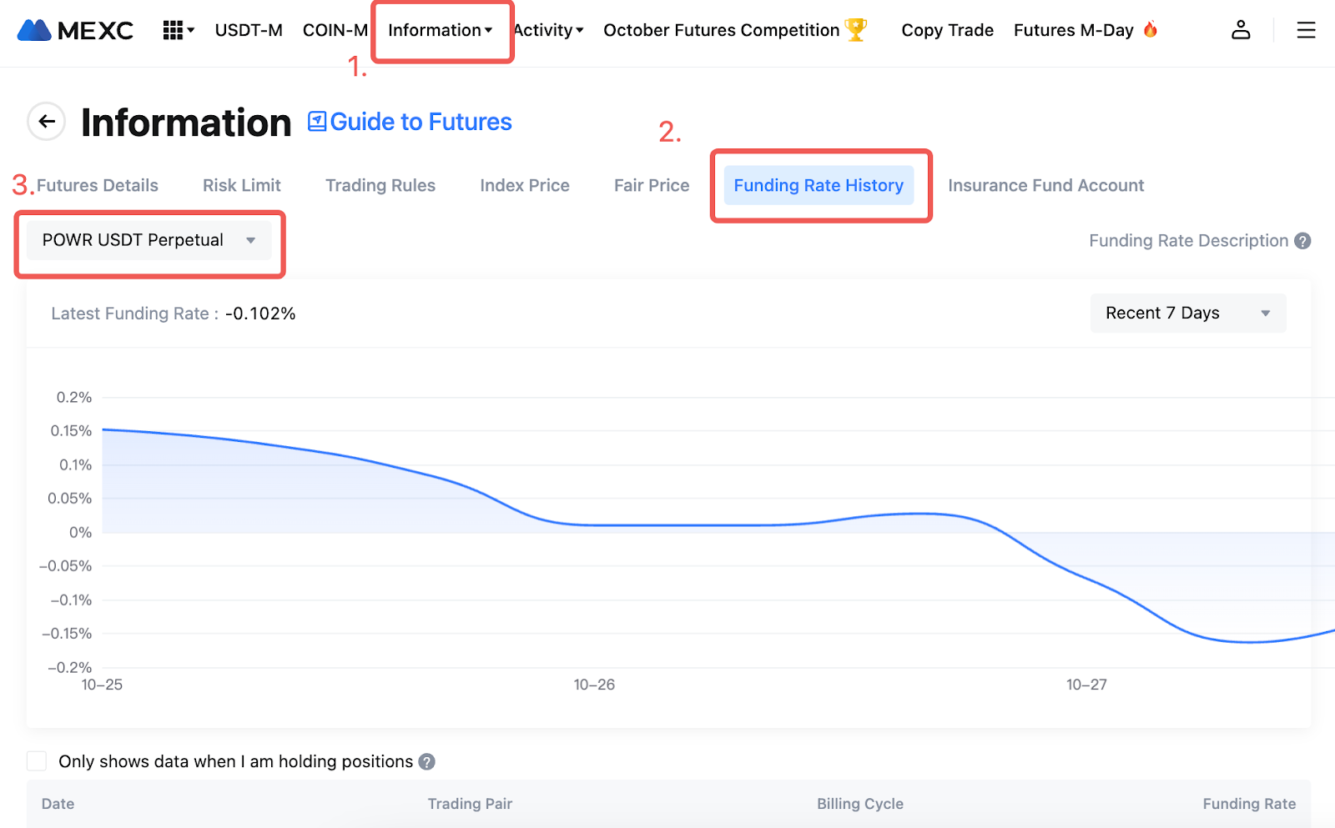1335x828 pixels.
Task: Open the hamburger menu icon
Action: 1306,31
